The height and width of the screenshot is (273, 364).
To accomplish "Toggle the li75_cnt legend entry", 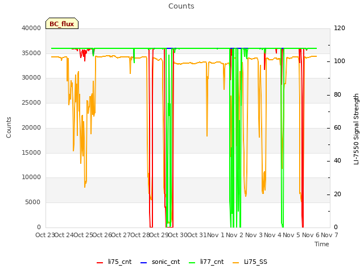I will tap(114, 262).
